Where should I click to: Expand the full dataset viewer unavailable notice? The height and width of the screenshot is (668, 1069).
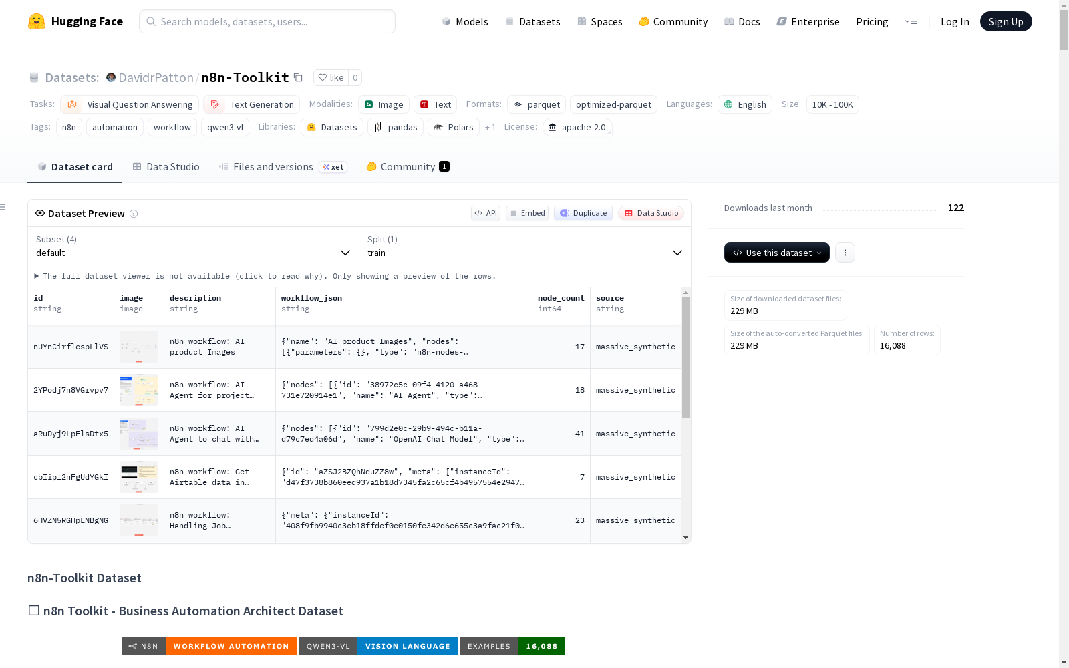265,276
